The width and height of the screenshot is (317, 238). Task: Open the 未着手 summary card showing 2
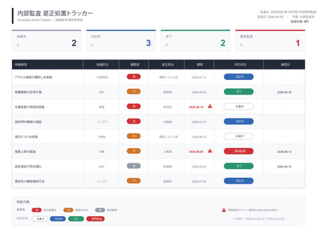tap(46, 41)
